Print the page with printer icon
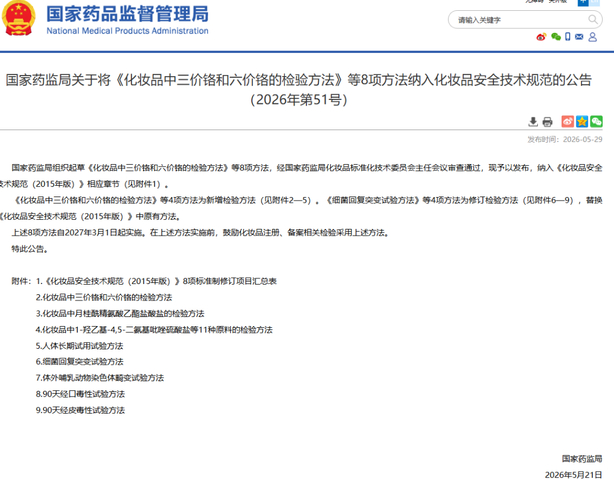This screenshot has width=614, height=480. coord(547,122)
